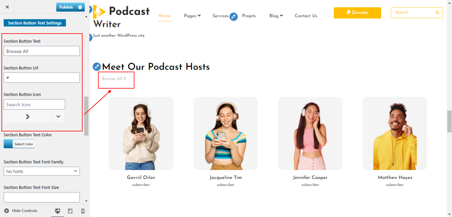The width and height of the screenshot is (452, 217).
Task: Switch to tablet preview icon
Action: tap(70, 211)
